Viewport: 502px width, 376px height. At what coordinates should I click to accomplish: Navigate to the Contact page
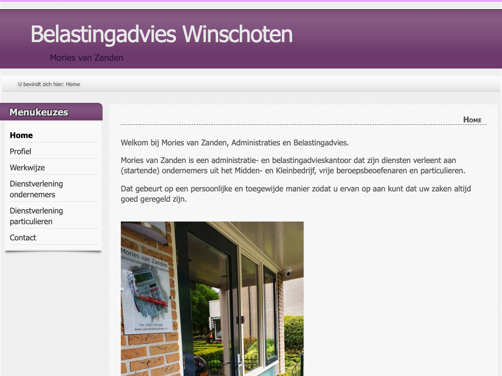click(23, 237)
